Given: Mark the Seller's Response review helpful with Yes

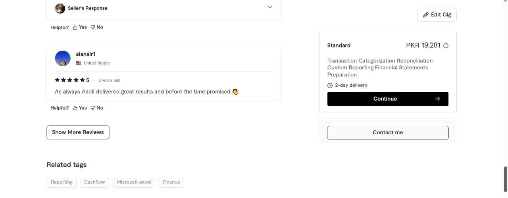Looking at the screenshot, I should [x=79, y=27].
